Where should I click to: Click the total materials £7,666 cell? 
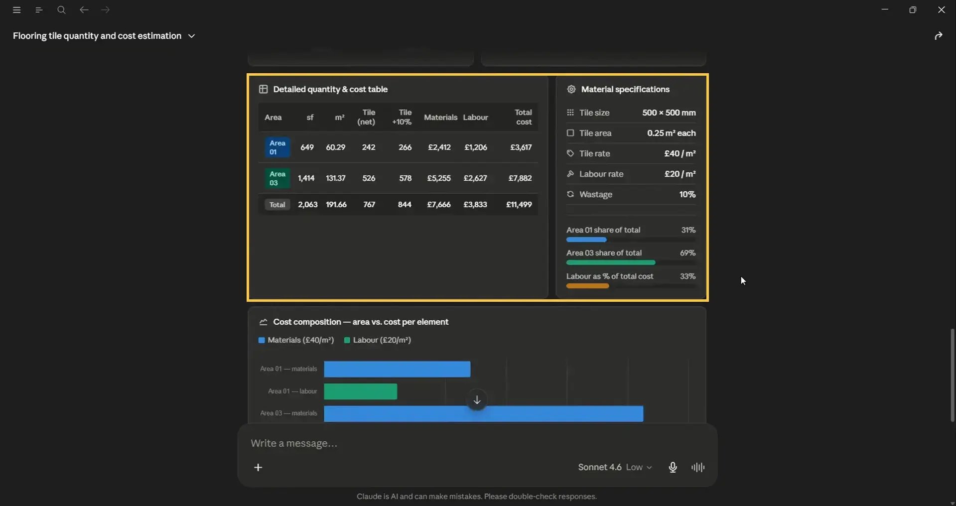pyautogui.click(x=438, y=205)
